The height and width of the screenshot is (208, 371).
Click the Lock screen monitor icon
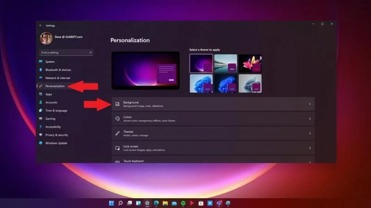117,148
